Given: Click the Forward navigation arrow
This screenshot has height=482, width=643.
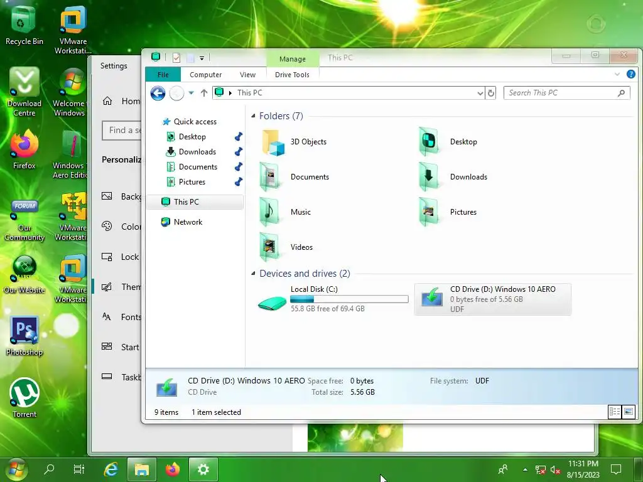Looking at the screenshot, I should coord(176,94).
